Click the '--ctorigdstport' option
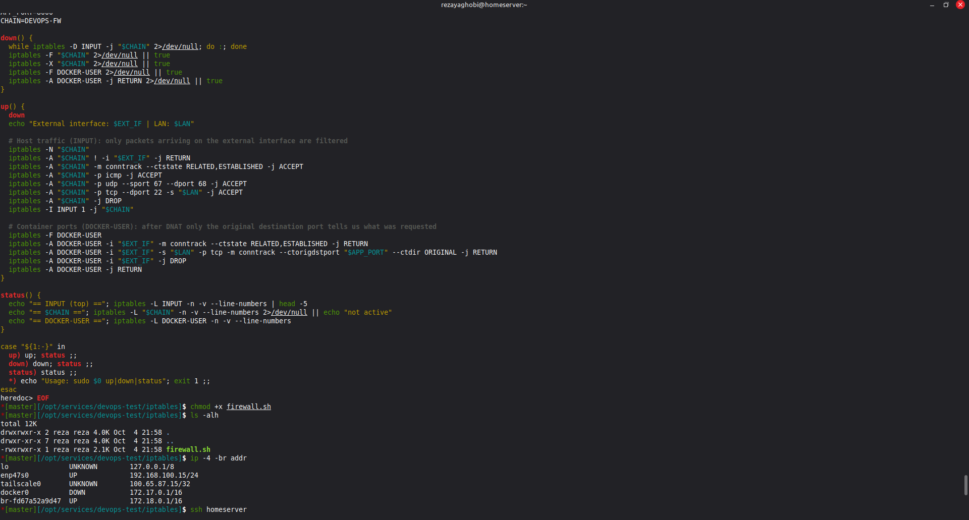Image resolution: width=969 pixels, height=520 pixels. click(x=309, y=252)
